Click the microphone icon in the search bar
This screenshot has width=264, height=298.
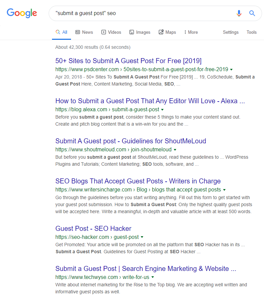[239, 13]
